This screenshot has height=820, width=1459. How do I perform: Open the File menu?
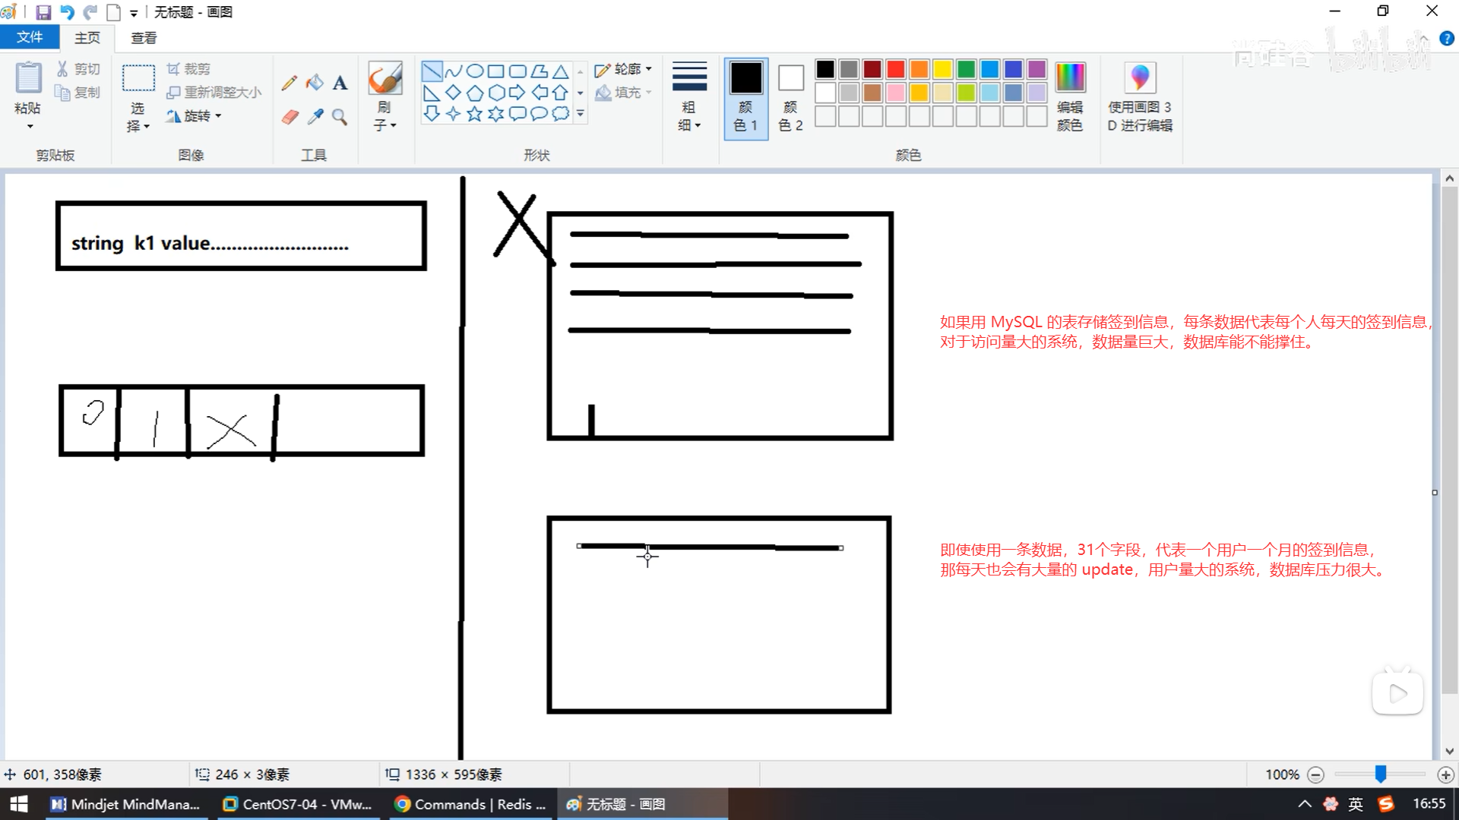[x=30, y=37]
